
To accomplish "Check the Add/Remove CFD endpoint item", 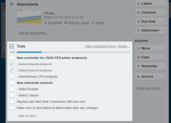I will (12, 77).
